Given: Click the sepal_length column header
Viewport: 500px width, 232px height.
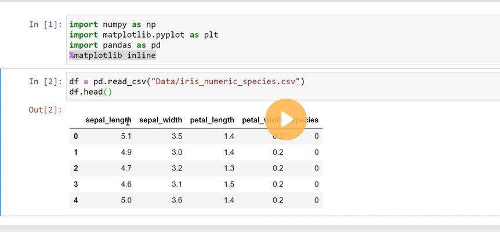Looking at the screenshot, I should tap(108, 120).
